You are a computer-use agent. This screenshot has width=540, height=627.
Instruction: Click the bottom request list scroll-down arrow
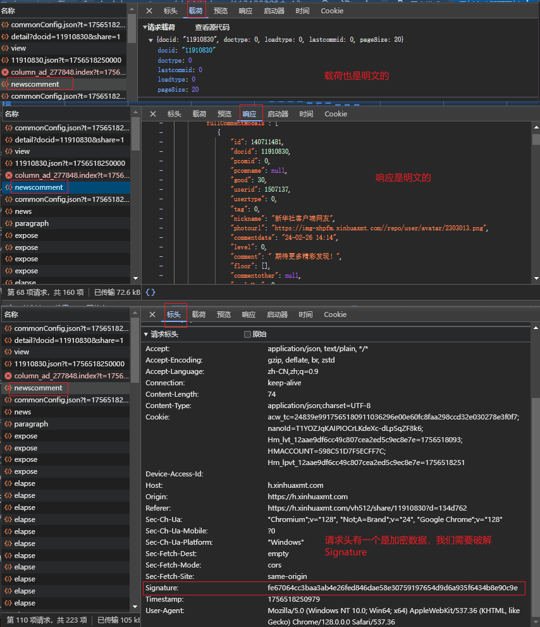coord(135,607)
